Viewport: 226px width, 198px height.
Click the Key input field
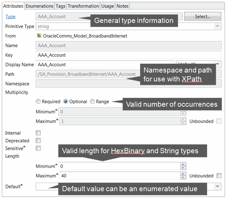tap(128, 55)
